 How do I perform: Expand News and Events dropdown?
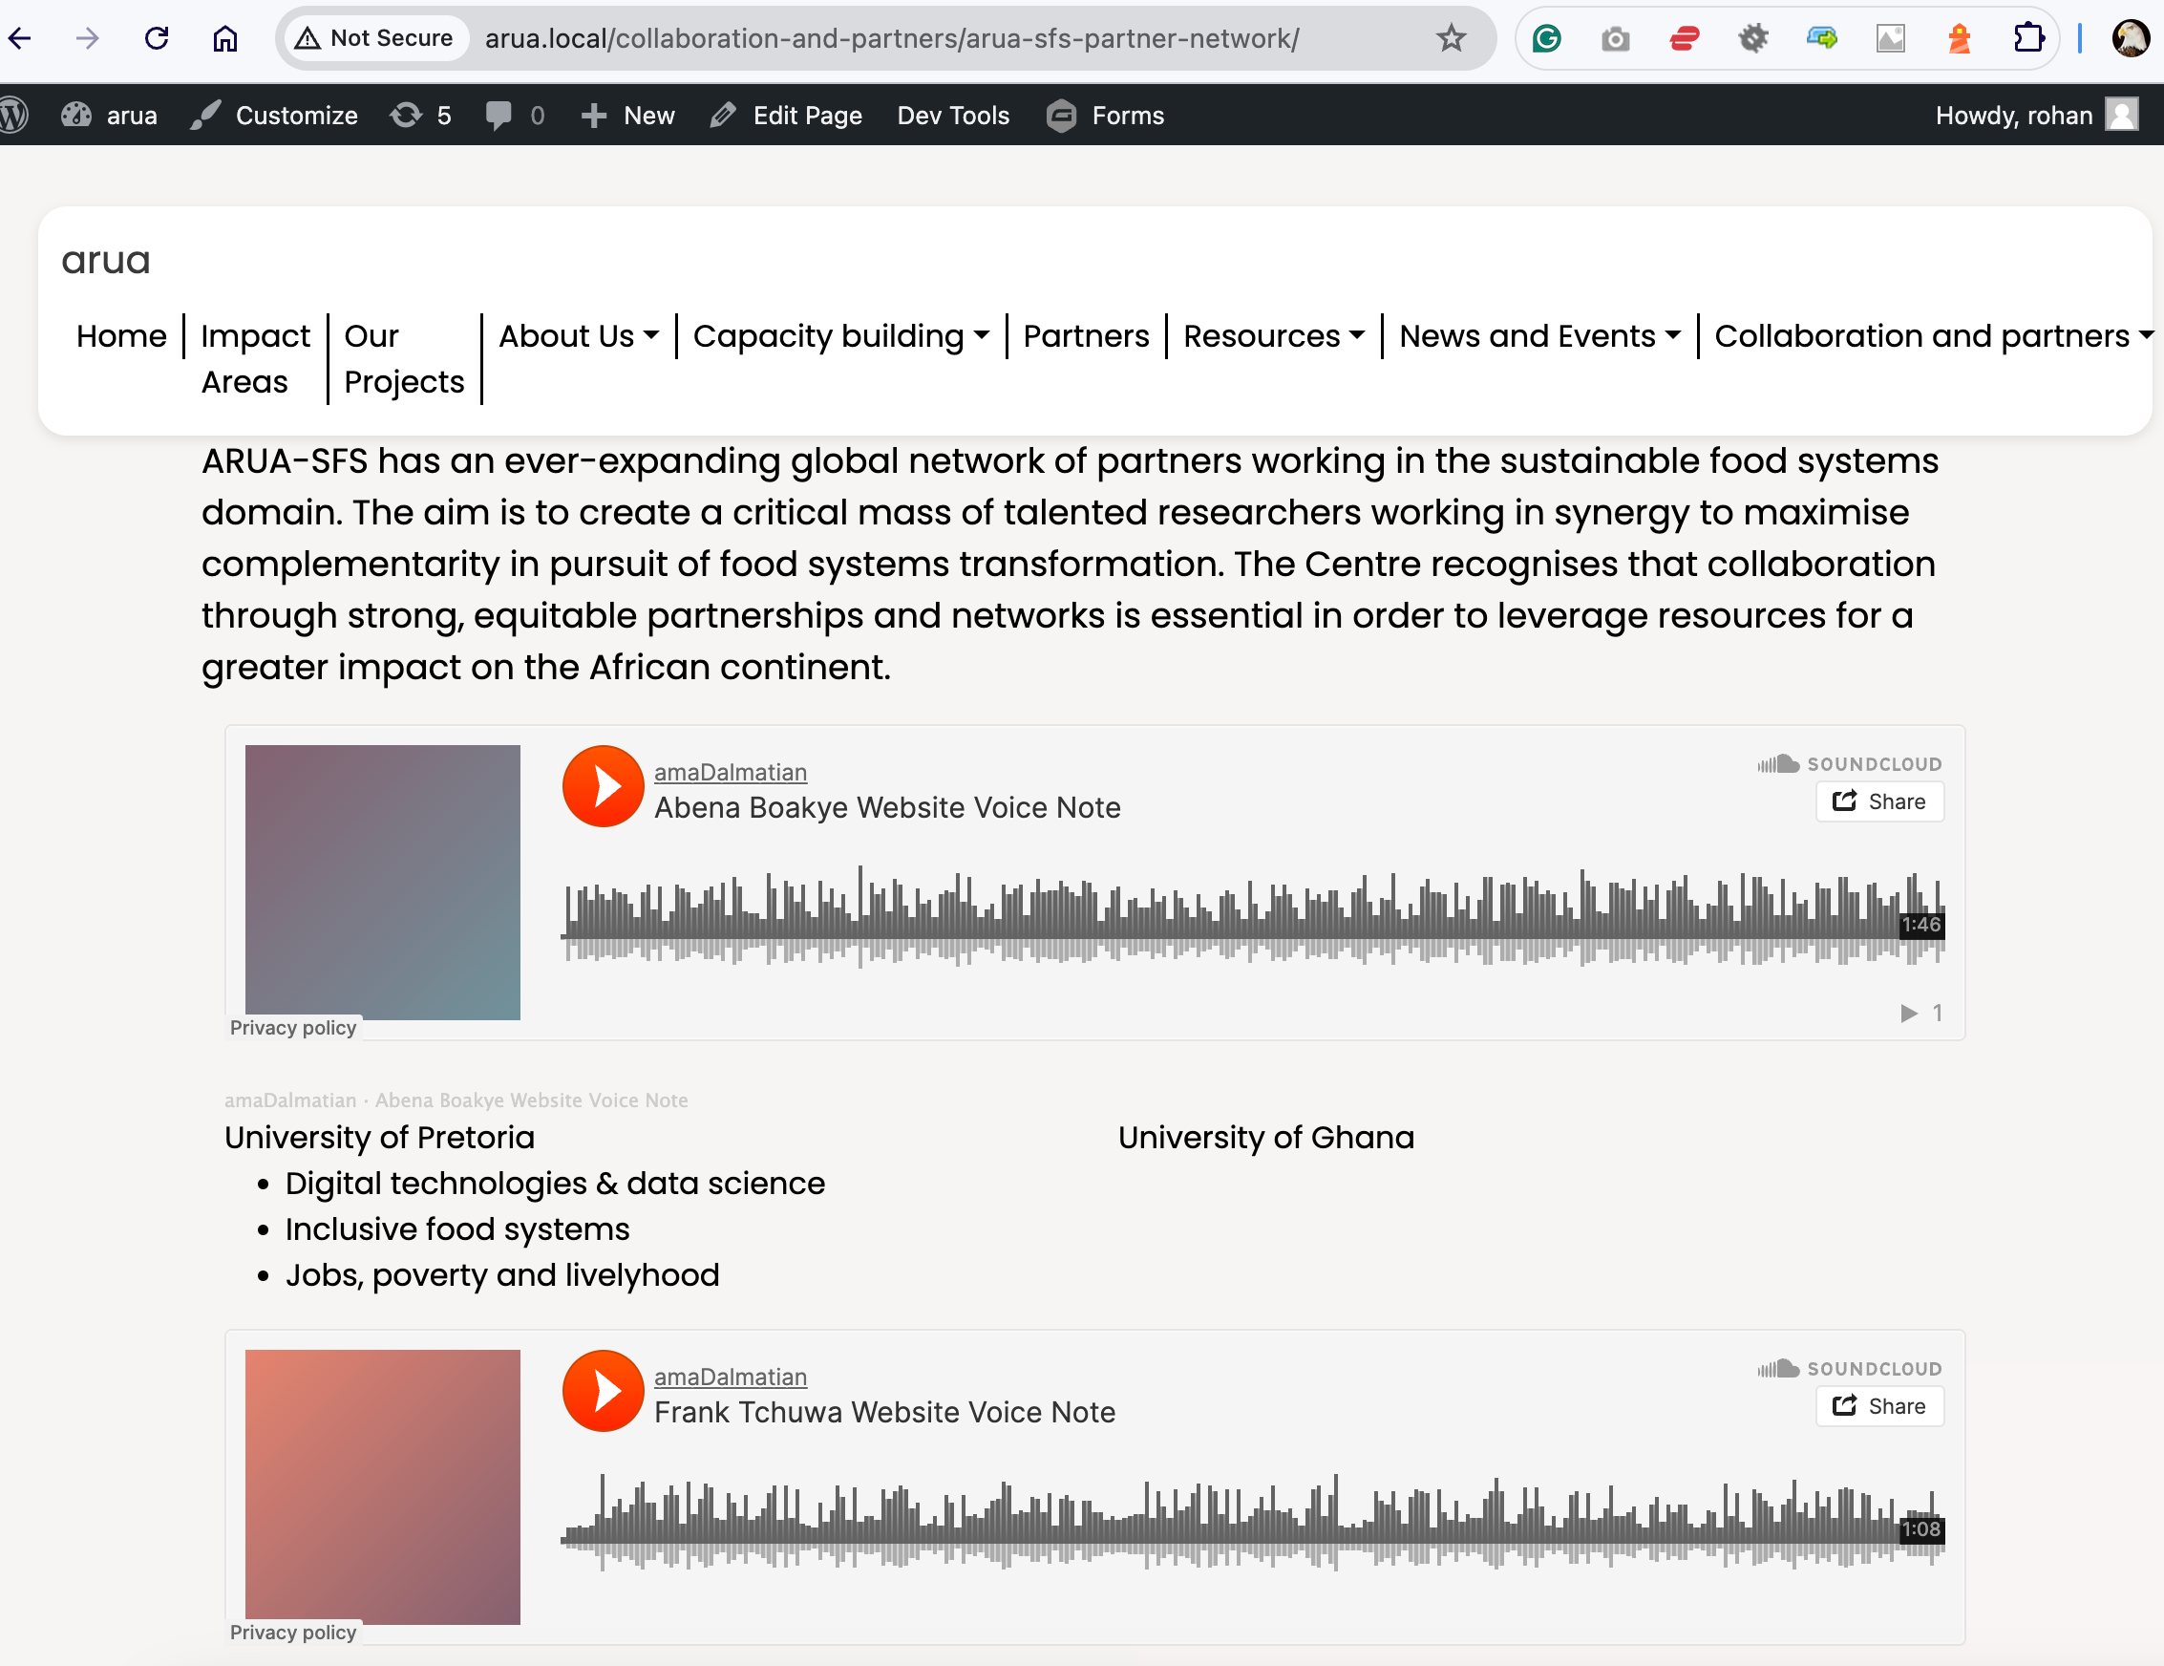click(1538, 336)
